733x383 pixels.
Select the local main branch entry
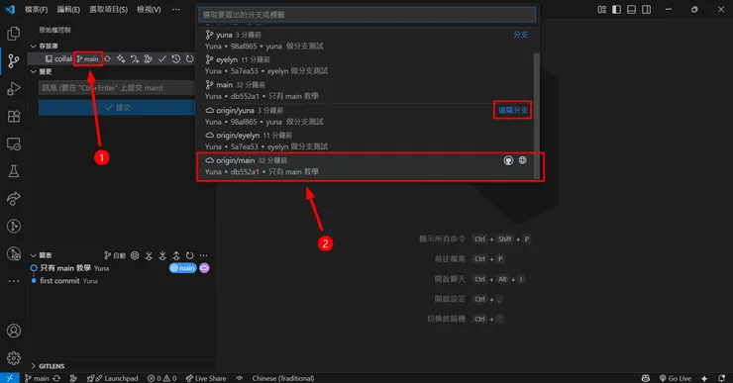click(366, 91)
